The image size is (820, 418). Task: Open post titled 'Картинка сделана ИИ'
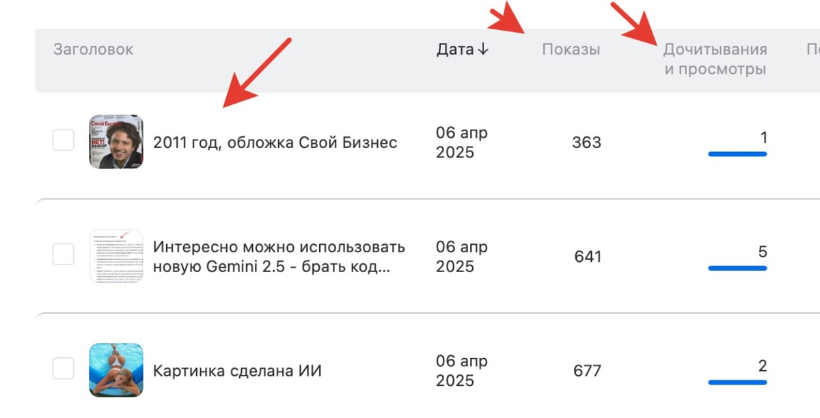click(237, 371)
